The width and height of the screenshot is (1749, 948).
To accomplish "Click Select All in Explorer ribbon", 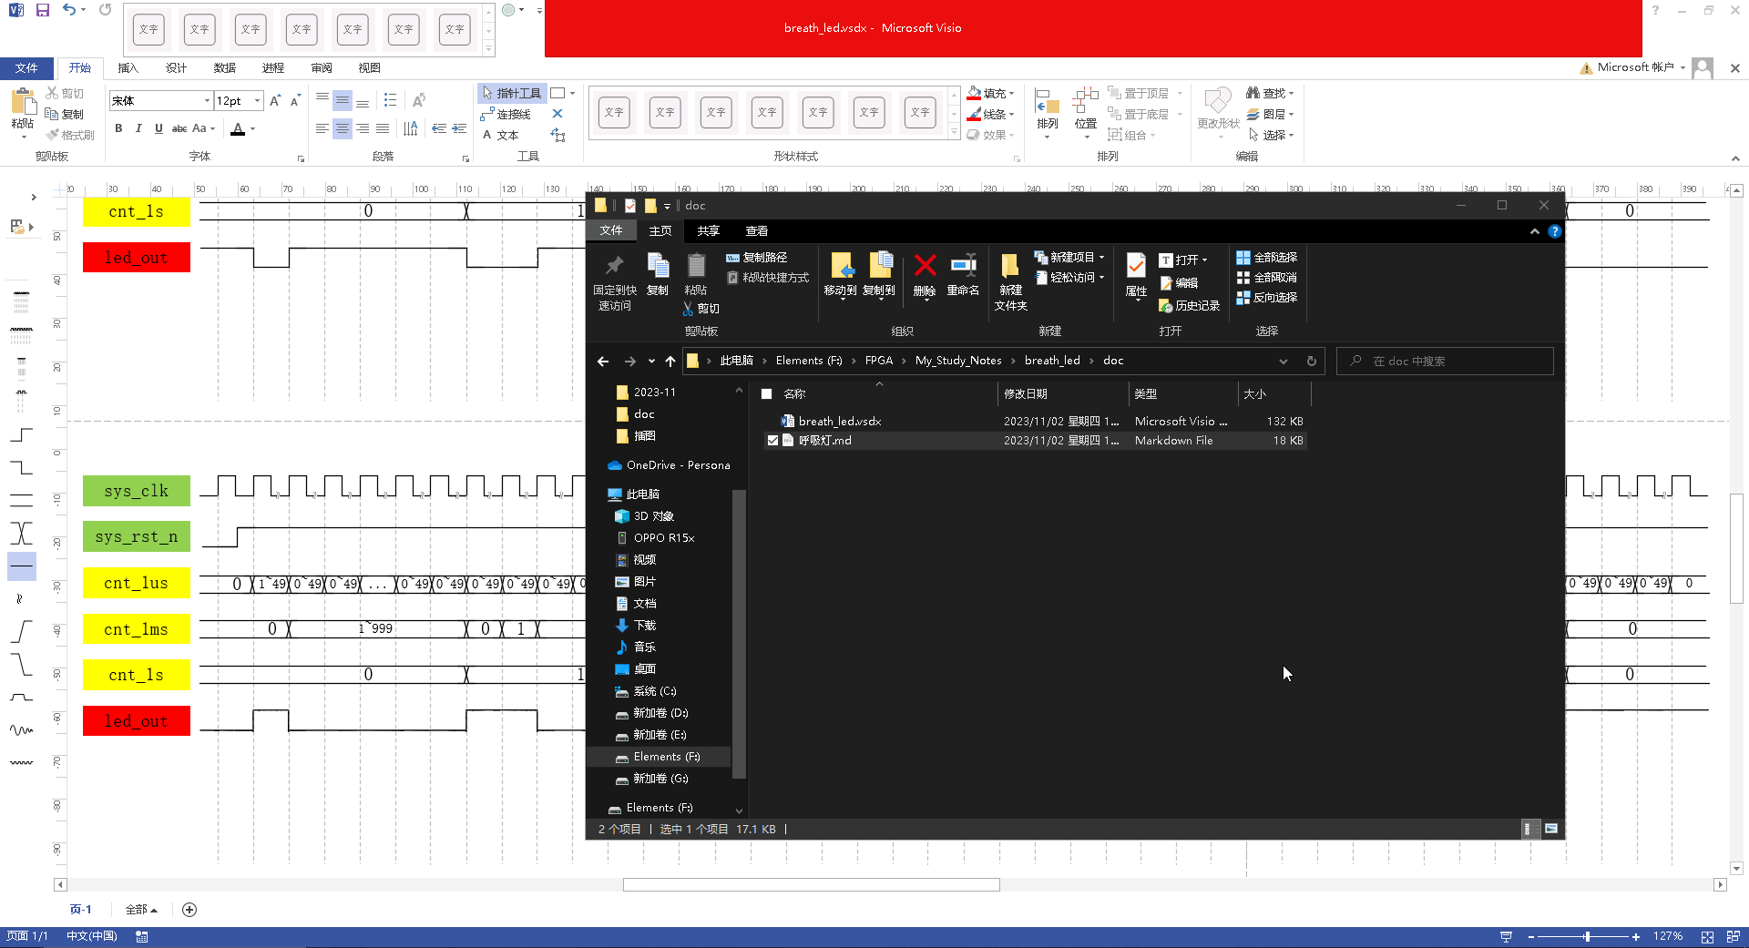I will (x=1266, y=258).
